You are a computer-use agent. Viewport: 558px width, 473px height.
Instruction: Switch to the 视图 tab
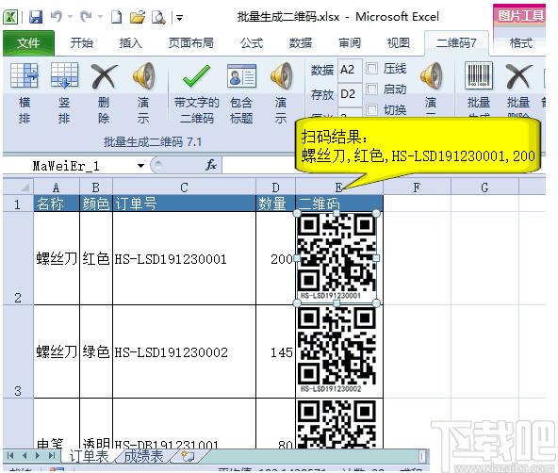[x=398, y=43]
